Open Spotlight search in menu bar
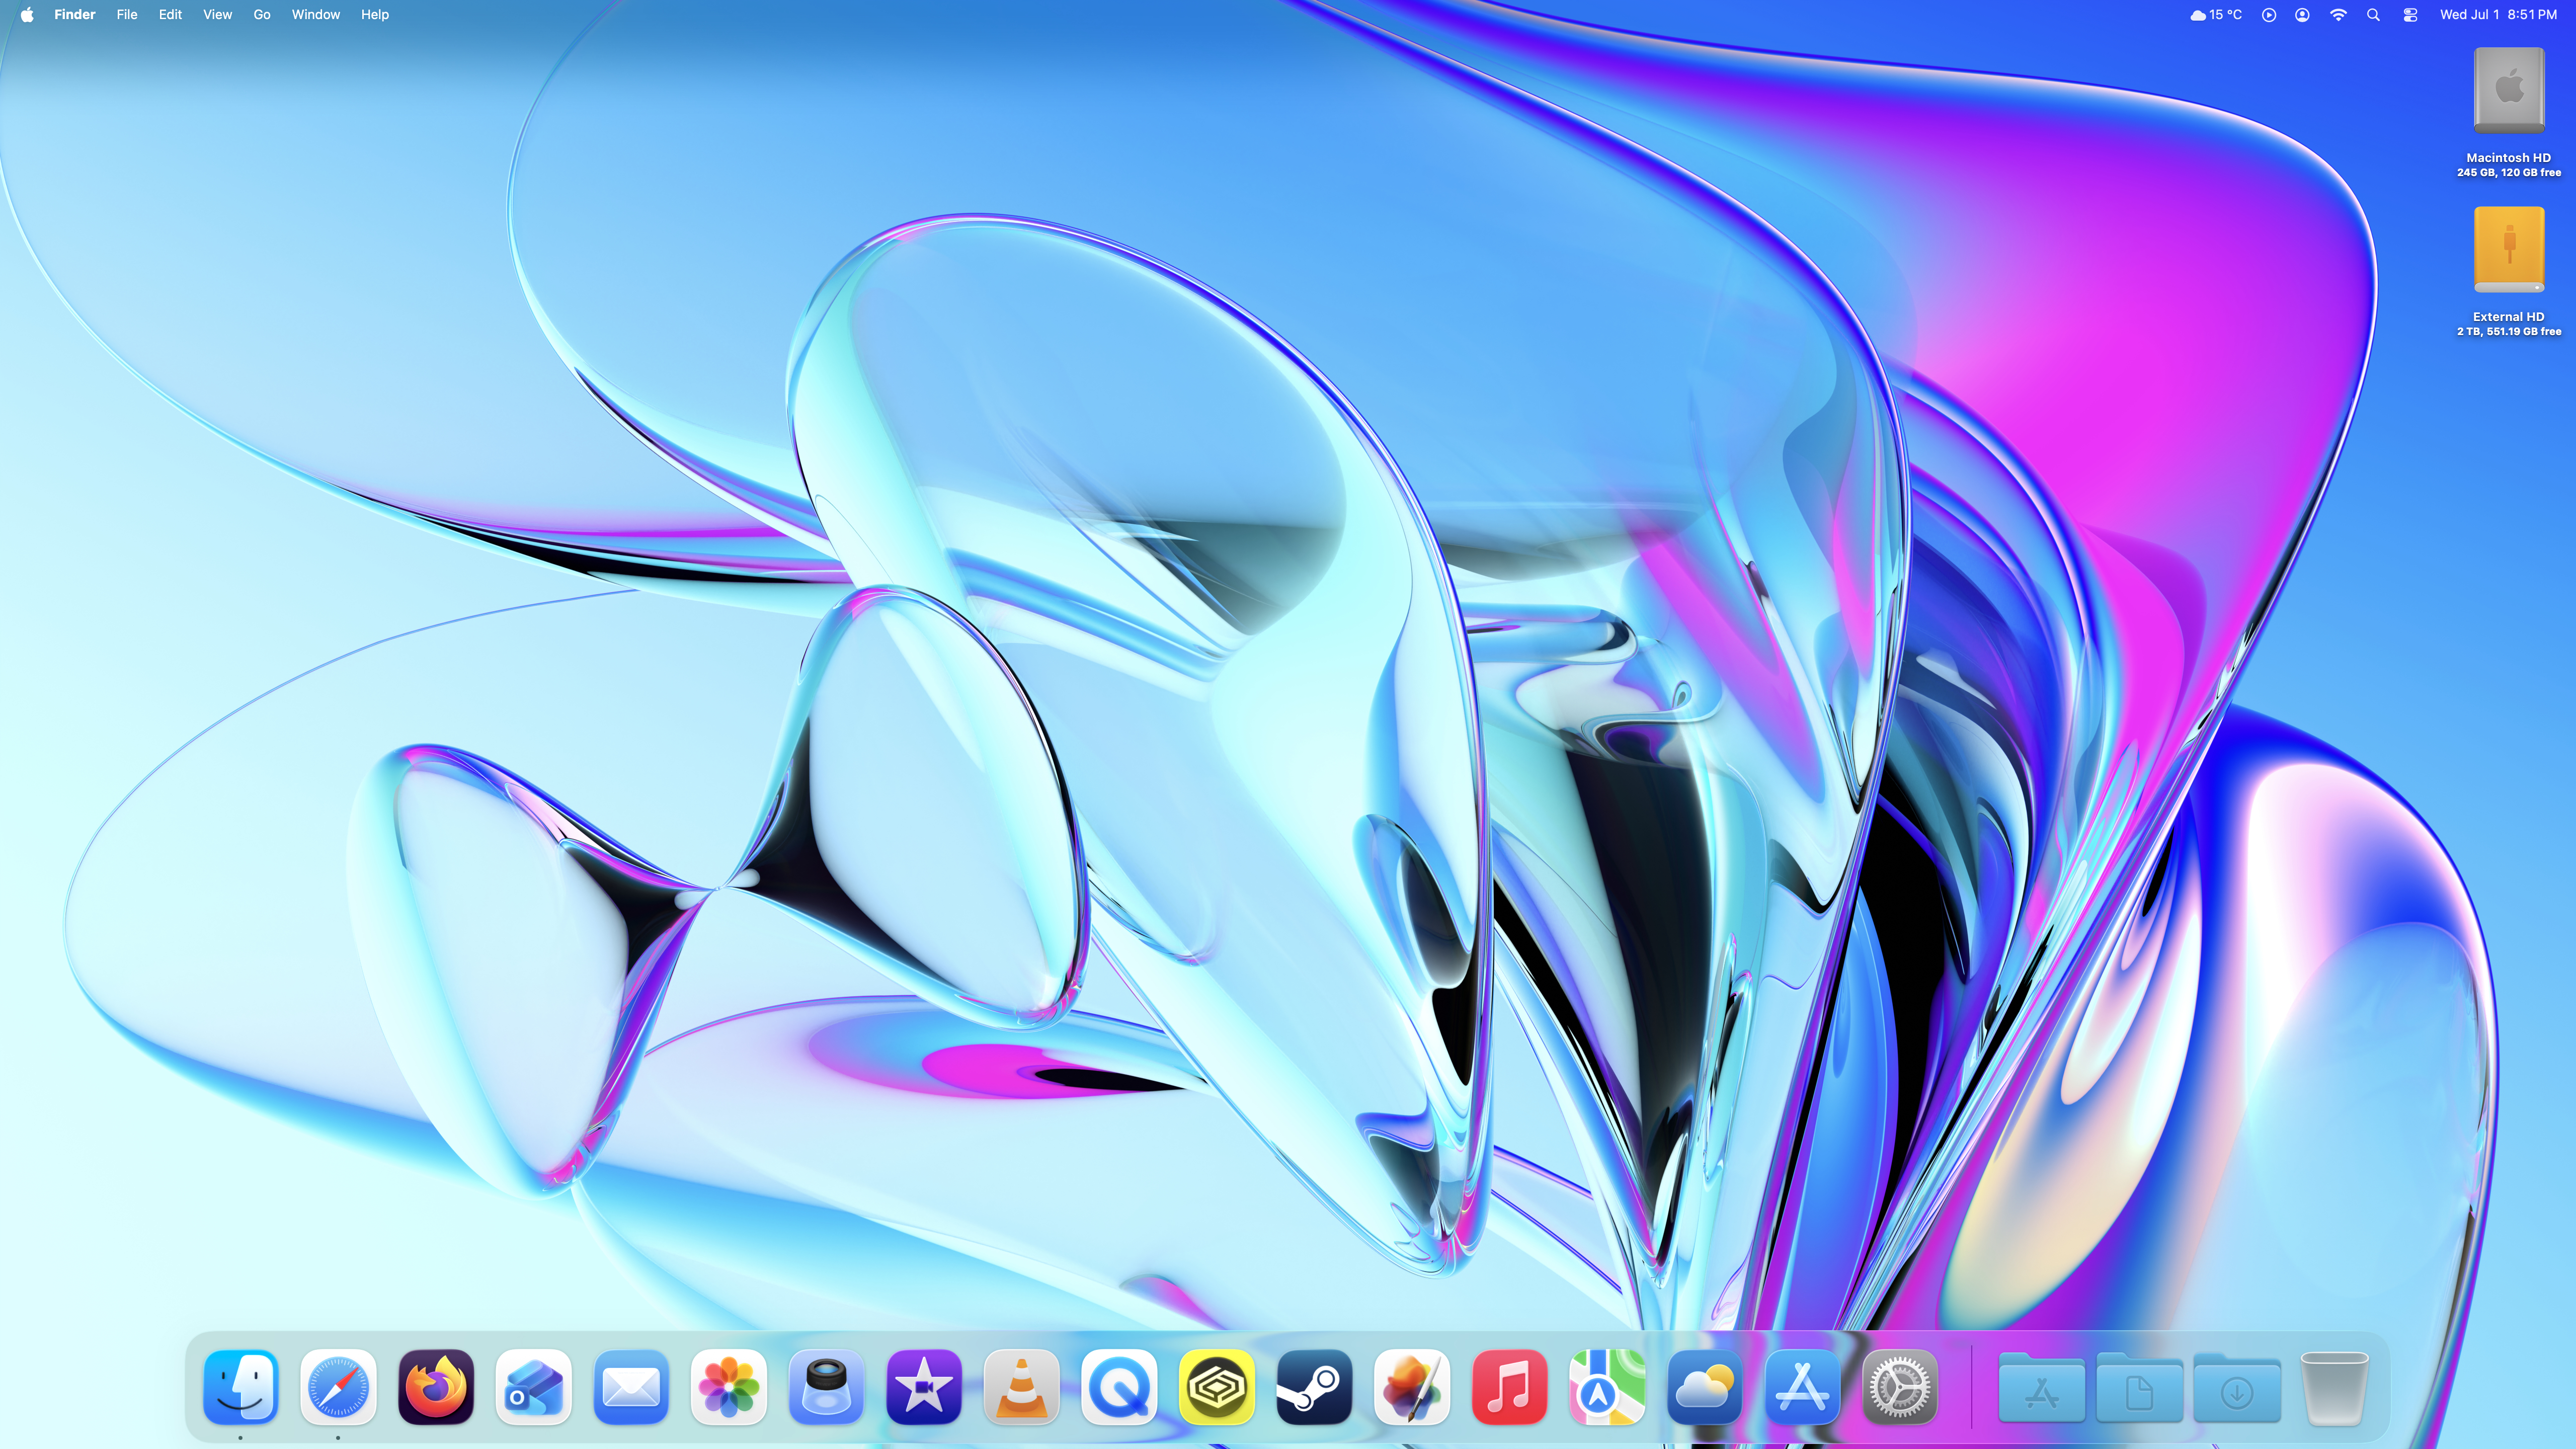Screen dimensions: 2576x1449 (x=2373, y=15)
